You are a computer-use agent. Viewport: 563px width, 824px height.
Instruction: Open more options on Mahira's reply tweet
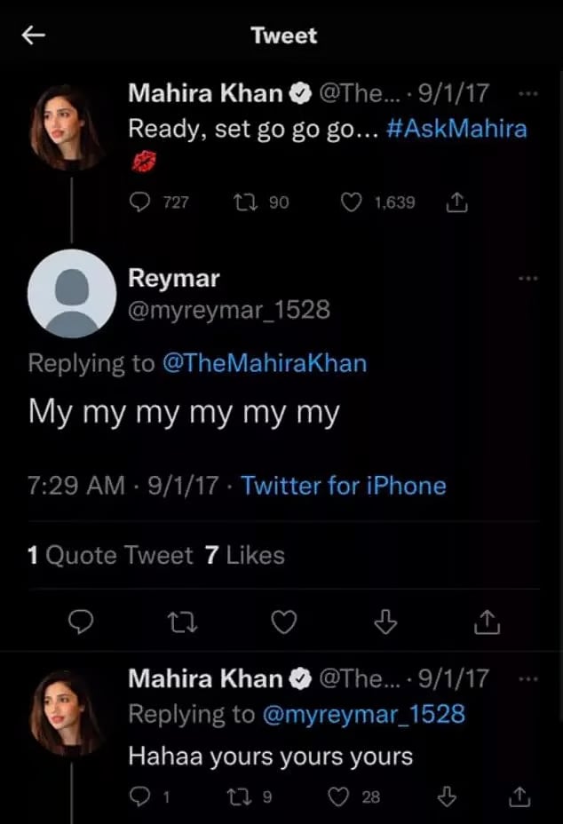pos(527,679)
